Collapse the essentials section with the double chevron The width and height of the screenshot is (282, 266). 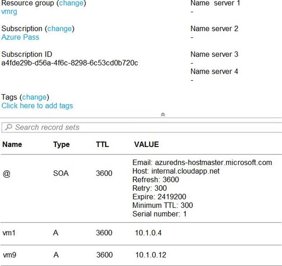[x=162, y=115]
